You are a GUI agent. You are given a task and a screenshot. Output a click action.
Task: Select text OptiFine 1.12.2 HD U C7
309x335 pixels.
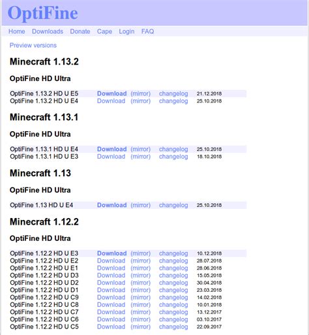pyautogui.click(x=44, y=312)
